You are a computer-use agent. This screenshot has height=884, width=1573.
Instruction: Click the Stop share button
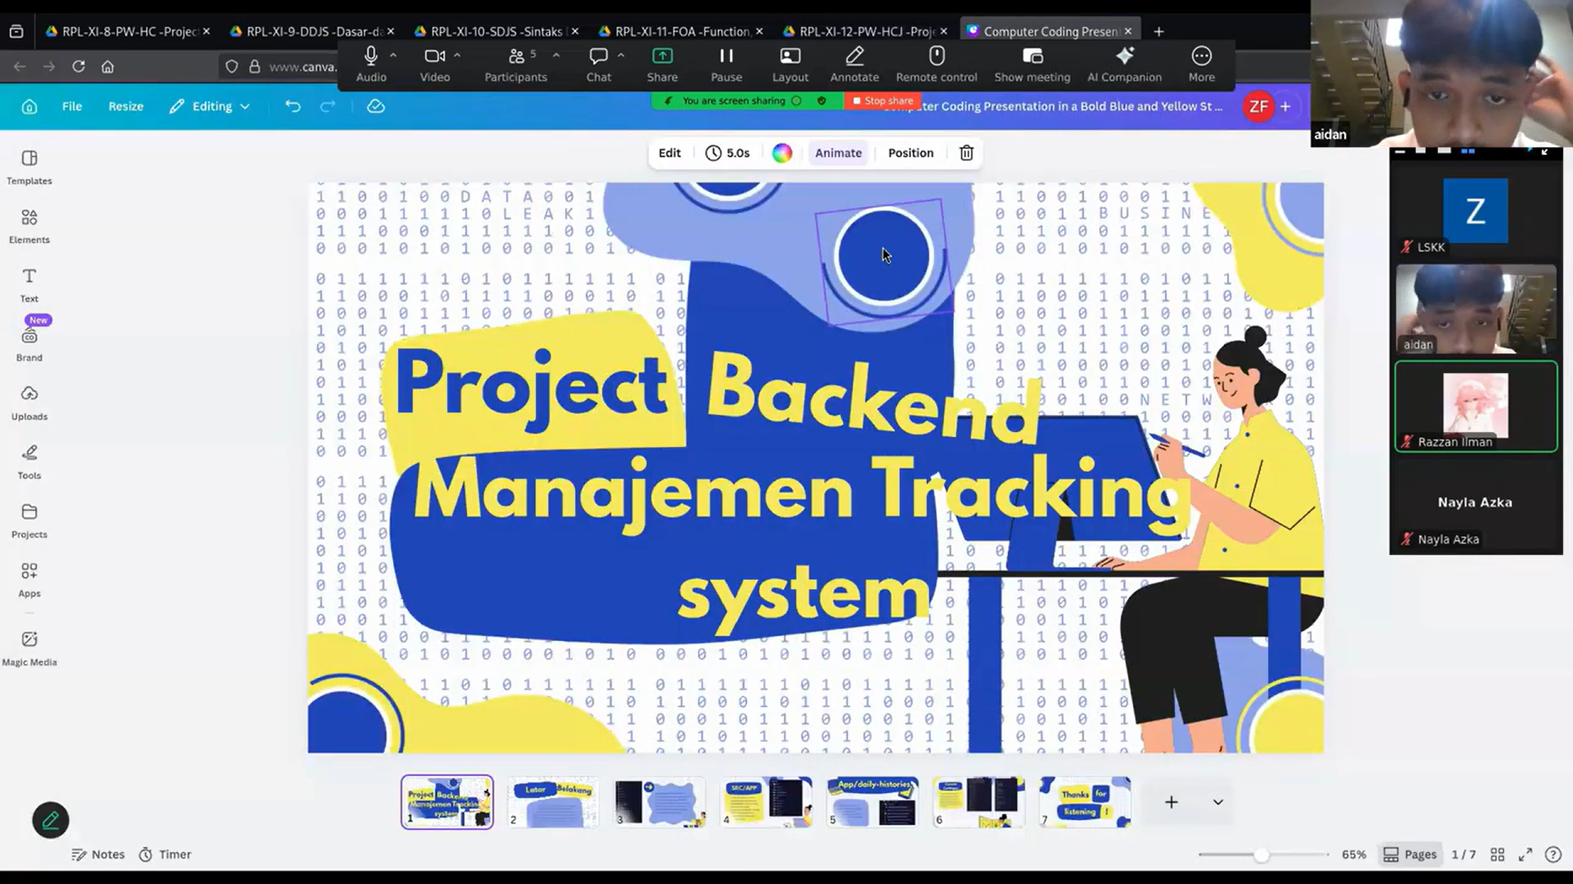[x=882, y=101]
